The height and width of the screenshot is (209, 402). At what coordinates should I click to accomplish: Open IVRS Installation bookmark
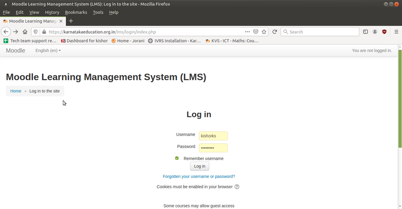[174, 41]
